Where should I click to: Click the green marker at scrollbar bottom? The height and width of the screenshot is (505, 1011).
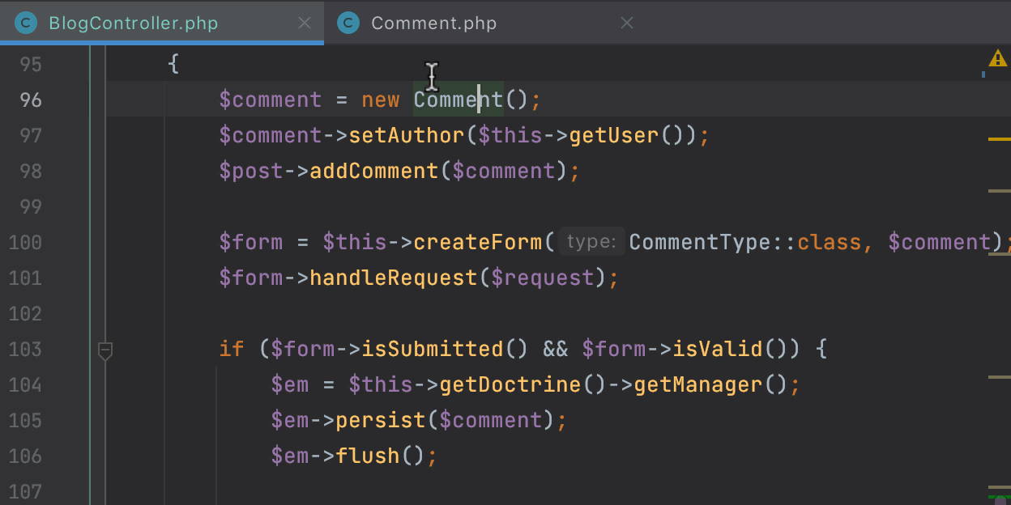point(1000,497)
